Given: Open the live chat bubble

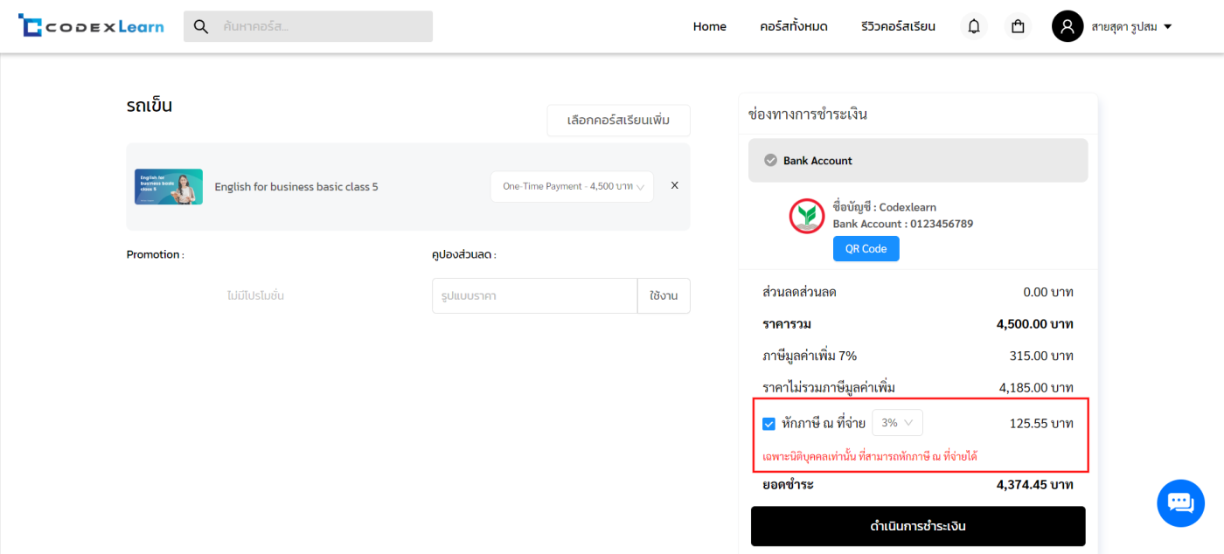Looking at the screenshot, I should (1180, 502).
